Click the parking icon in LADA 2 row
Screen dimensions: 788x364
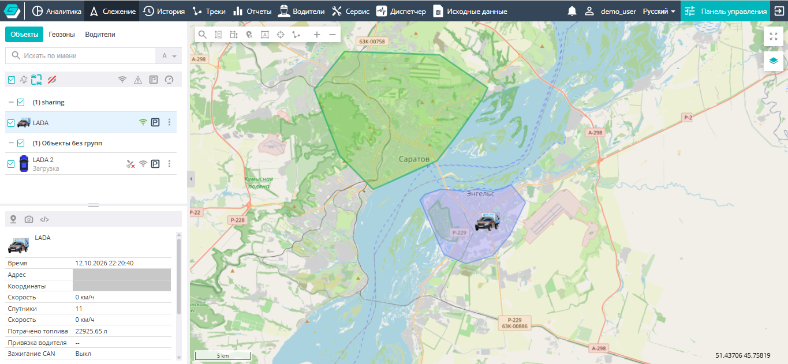coord(155,164)
